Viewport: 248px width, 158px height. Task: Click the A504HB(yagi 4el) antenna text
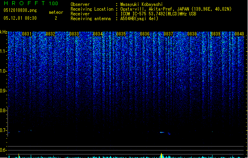coord(139,19)
